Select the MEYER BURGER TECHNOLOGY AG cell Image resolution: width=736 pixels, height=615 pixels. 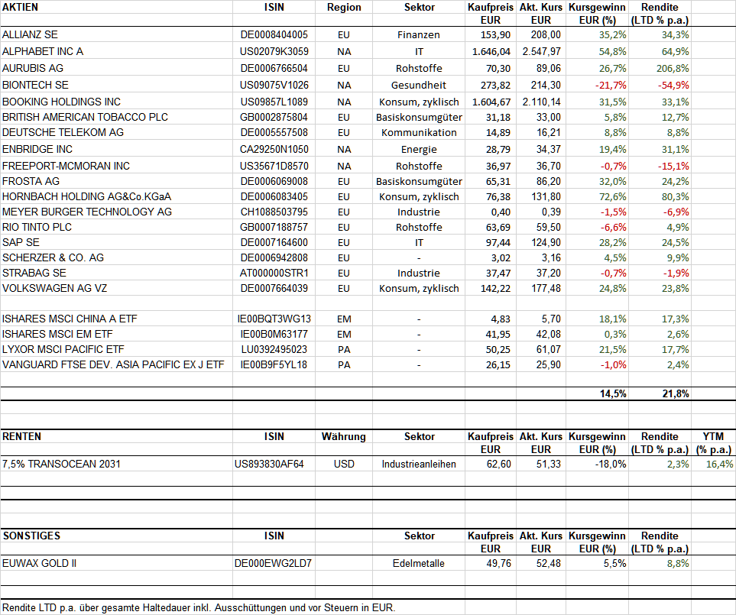116,212
